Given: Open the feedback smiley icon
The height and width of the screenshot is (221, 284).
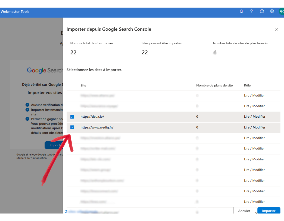Looking at the screenshot, I should click(262, 11).
